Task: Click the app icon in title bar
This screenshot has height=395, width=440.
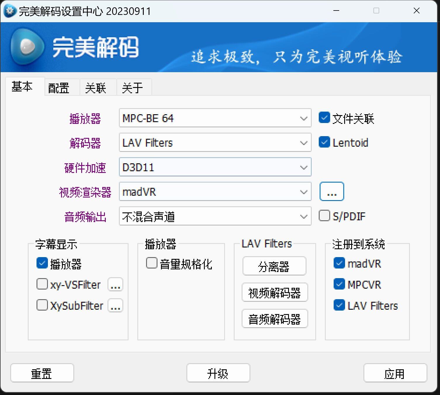Action: click(10, 11)
